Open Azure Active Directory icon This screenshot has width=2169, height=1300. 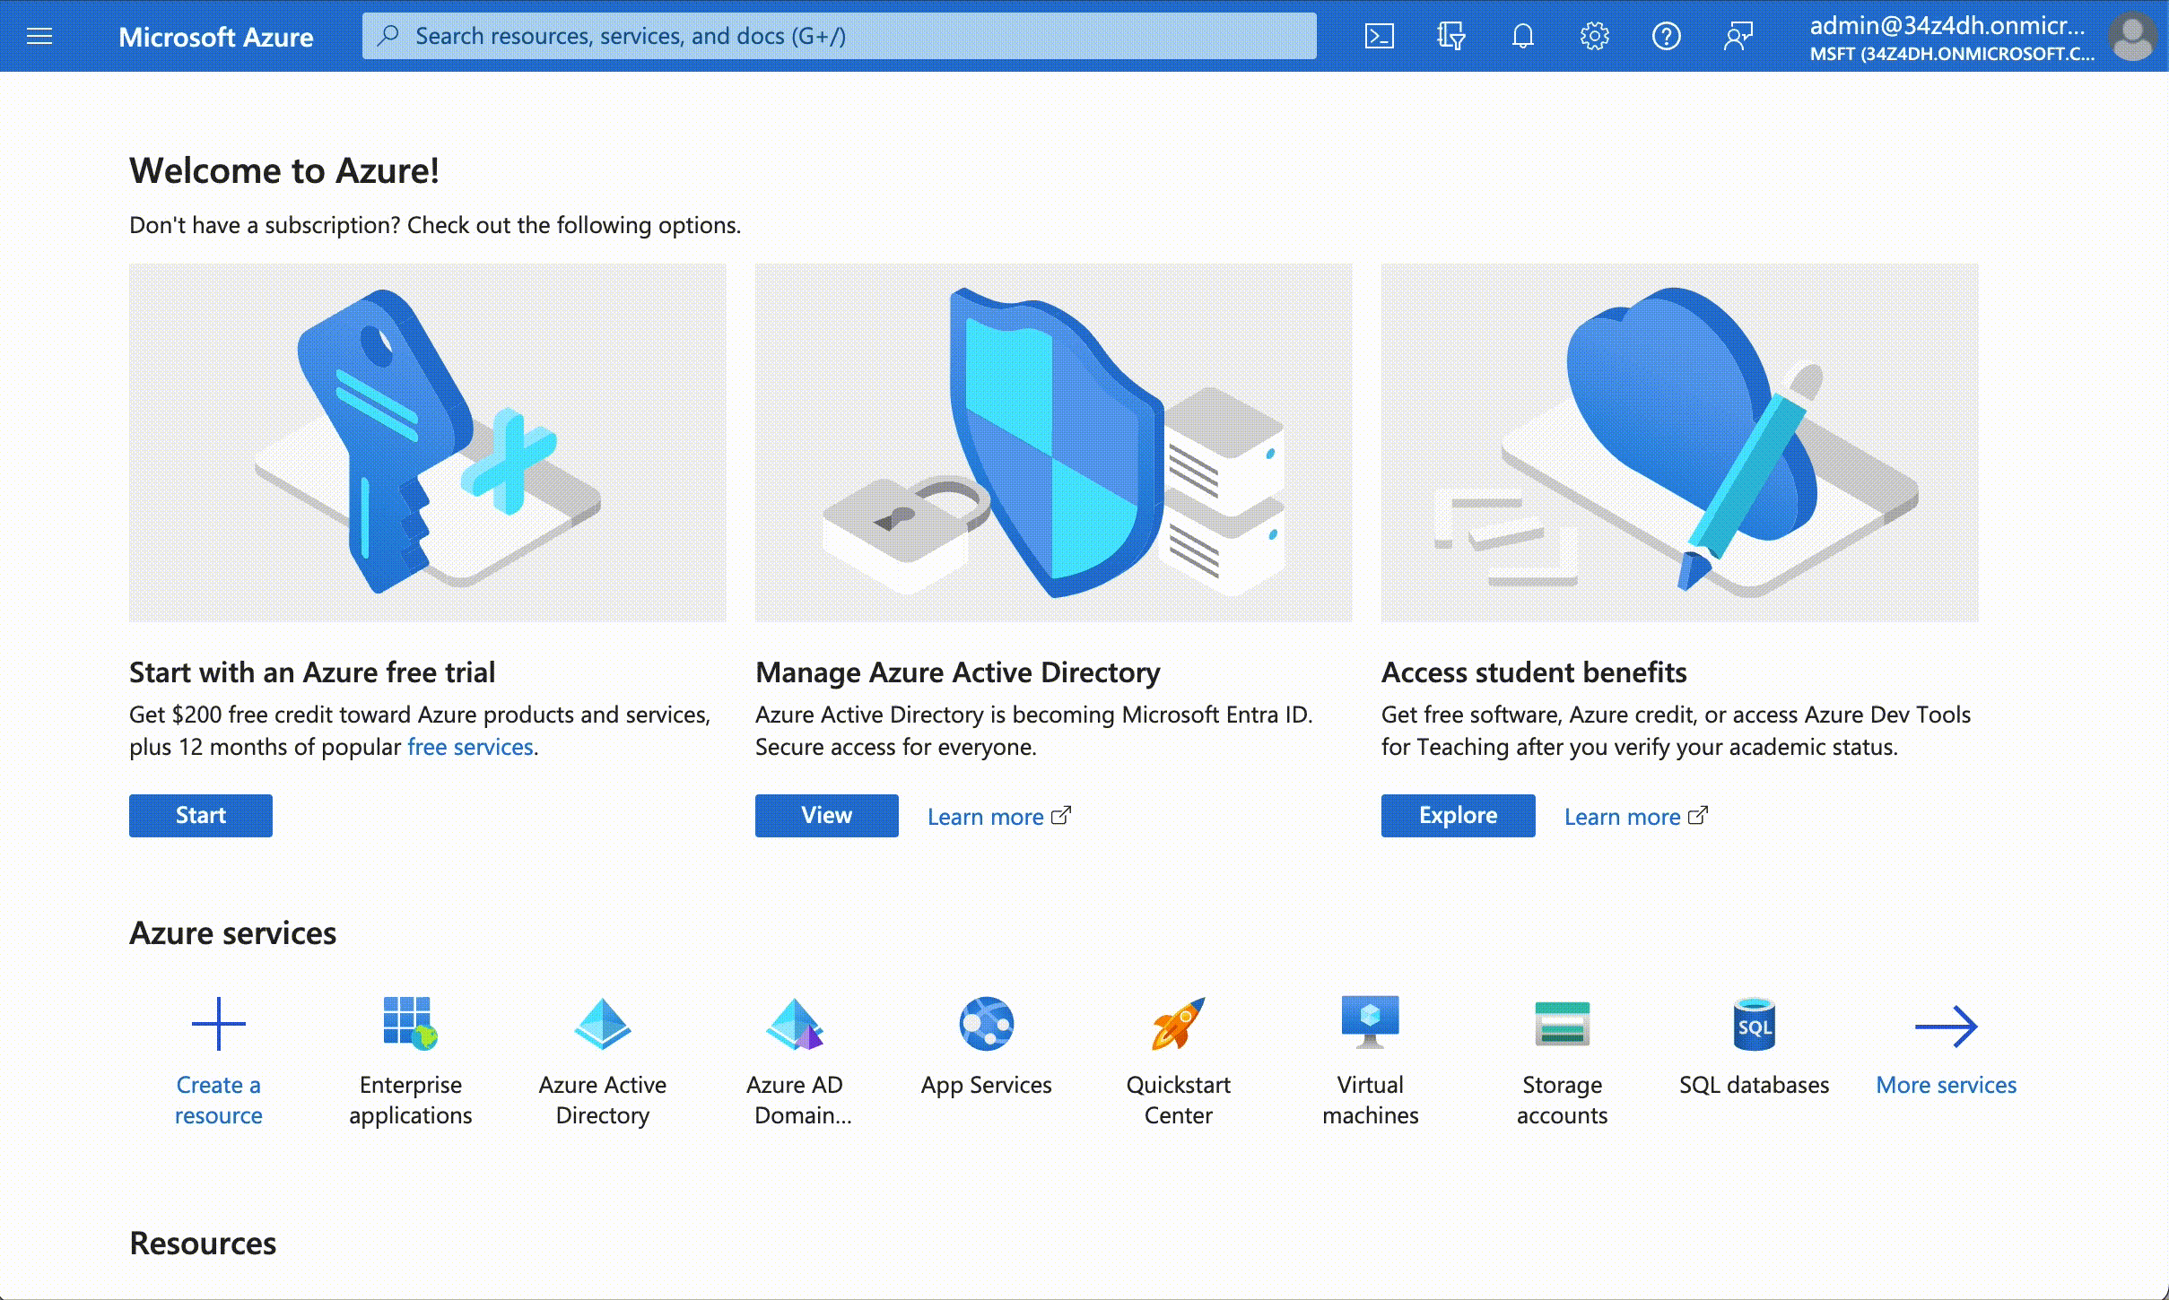(x=603, y=1023)
